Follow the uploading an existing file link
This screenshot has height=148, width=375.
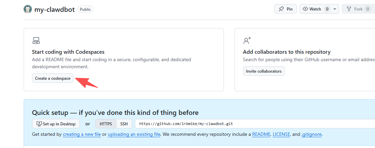click(134, 134)
